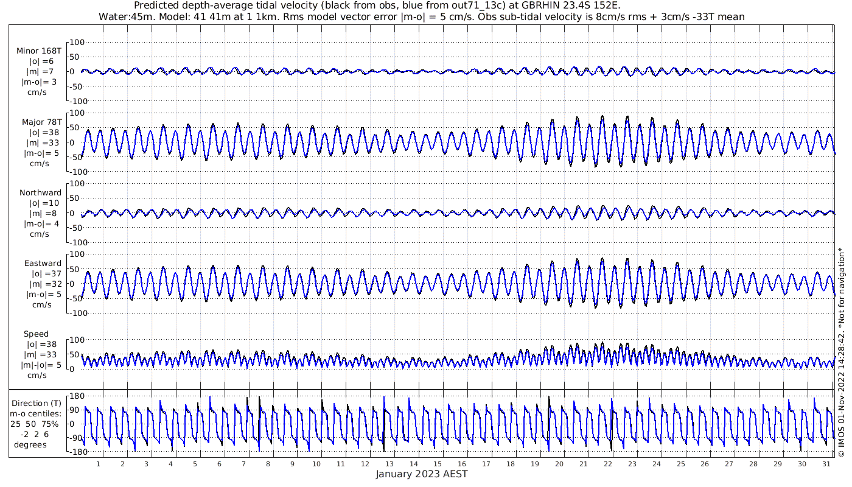The height and width of the screenshot is (487, 852).
Task: Click the 'Speed' panel label
Action: point(37,334)
